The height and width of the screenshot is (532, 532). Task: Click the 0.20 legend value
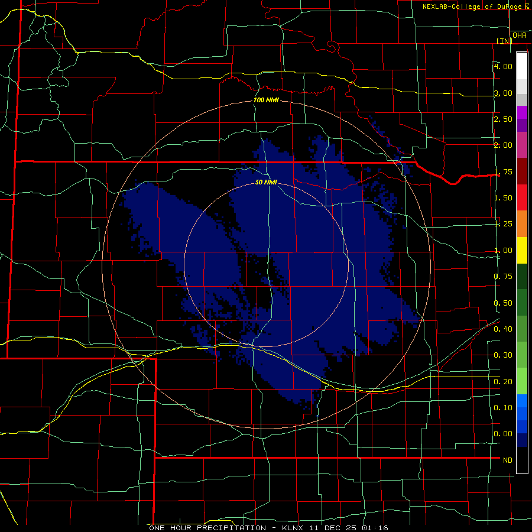pyautogui.click(x=503, y=381)
